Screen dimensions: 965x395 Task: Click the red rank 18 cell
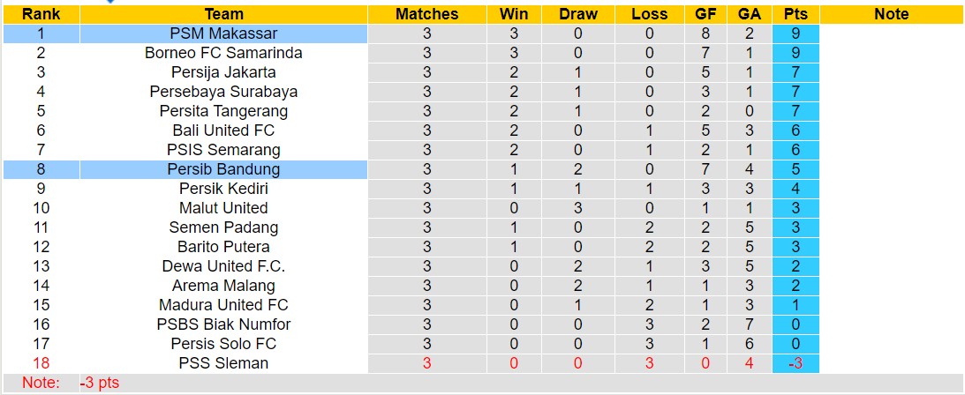coord(41,363)
